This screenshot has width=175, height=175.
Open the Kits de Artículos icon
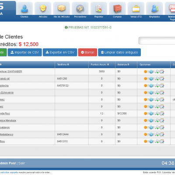[62, 8]
